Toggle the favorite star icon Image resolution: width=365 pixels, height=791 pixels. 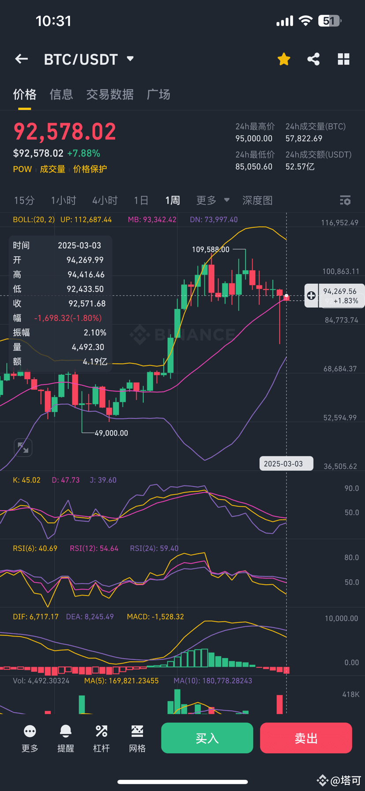click(284, 59)
